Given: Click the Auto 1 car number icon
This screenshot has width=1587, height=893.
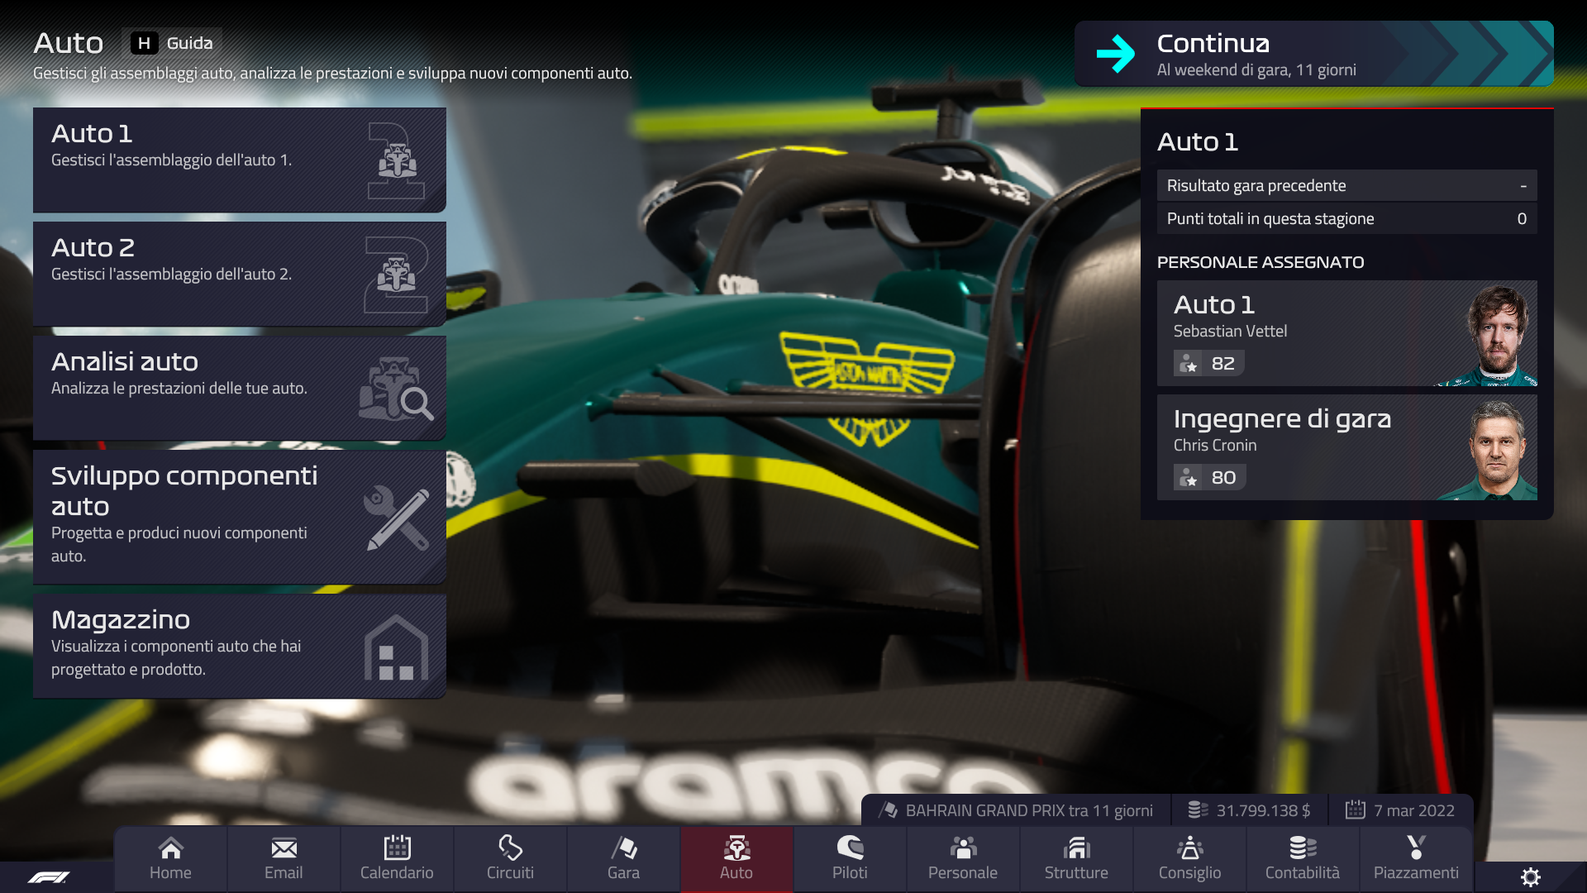Looking at the screenshot, I should [396, 160].
